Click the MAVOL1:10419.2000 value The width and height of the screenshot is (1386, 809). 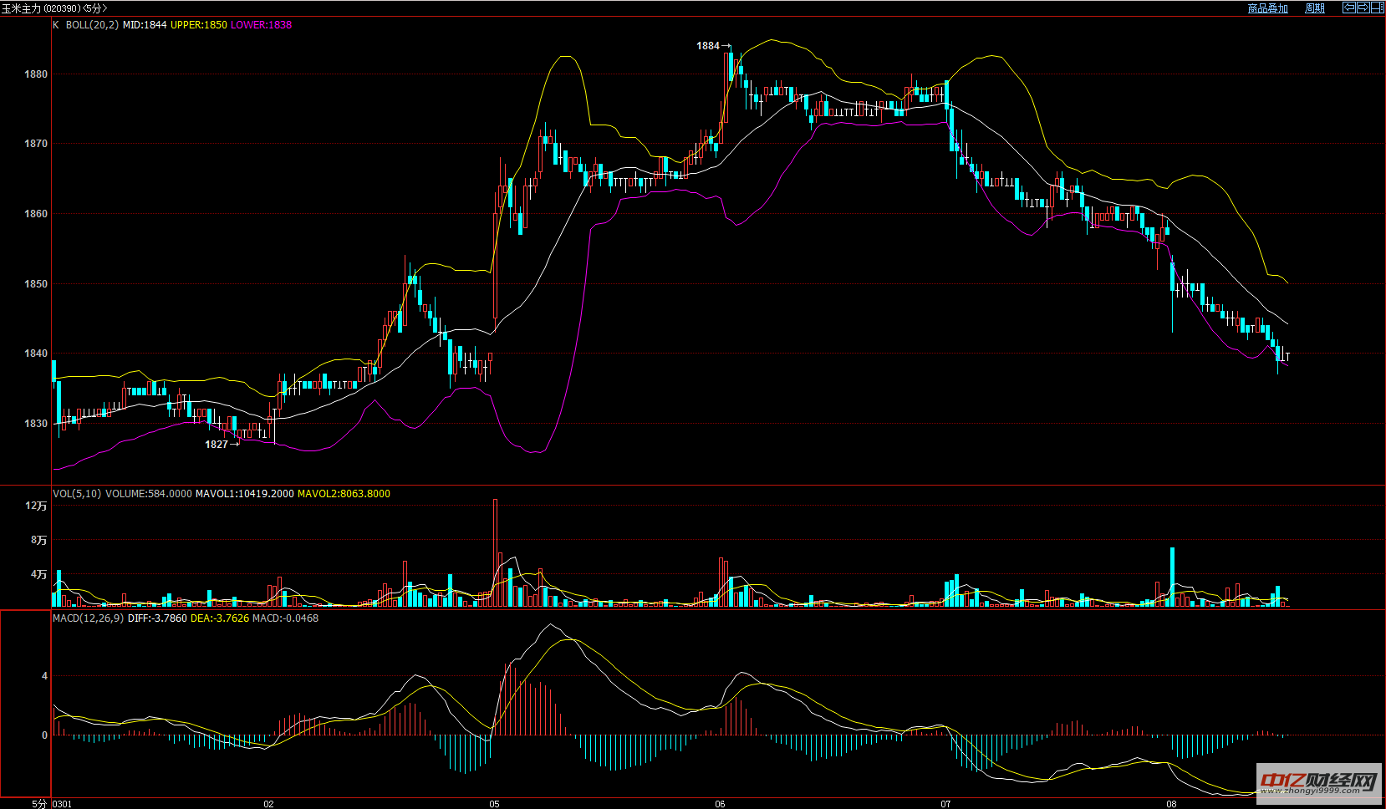245,494
